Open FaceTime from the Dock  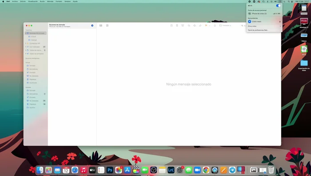(x=144, y=170)
